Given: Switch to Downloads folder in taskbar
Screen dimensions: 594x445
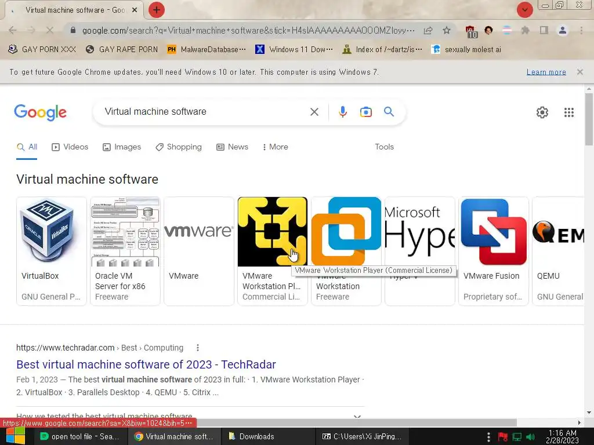Looking at the screenshot, I should tap(267, 436).
